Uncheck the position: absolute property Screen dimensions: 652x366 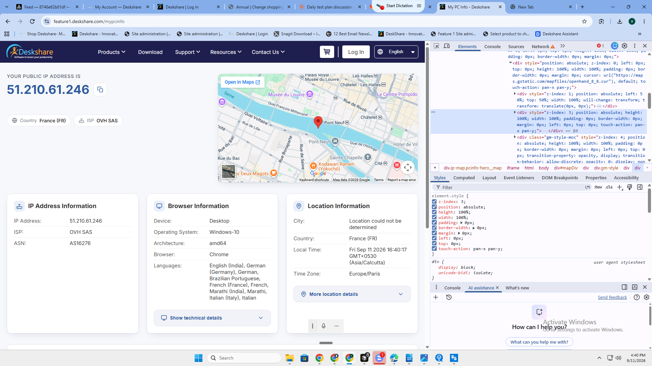[x=434, y=207]
